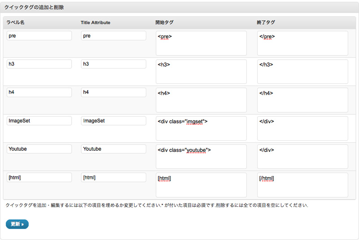Focus the label name field containing h3
Image resolution: width=359 pixels, height=242 pixels.
click(39, 64)
